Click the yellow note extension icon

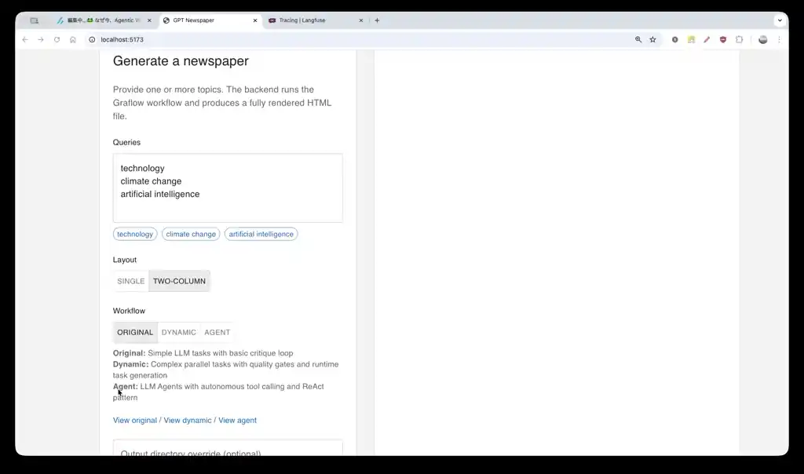point(691,39)
